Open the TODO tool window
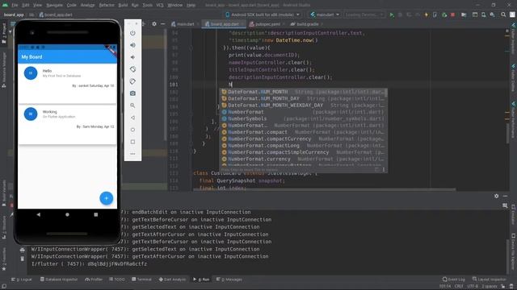Viewport: 517px width, 290px height. [117, 280]
